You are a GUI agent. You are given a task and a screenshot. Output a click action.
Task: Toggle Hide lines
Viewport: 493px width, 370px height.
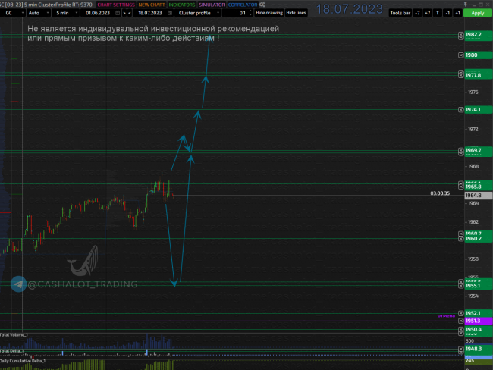click(x=296, y=13)
